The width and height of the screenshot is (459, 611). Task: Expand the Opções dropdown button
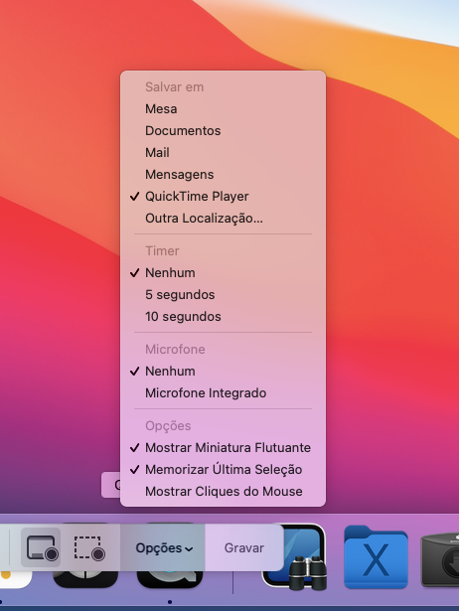[x=164, y=547]
